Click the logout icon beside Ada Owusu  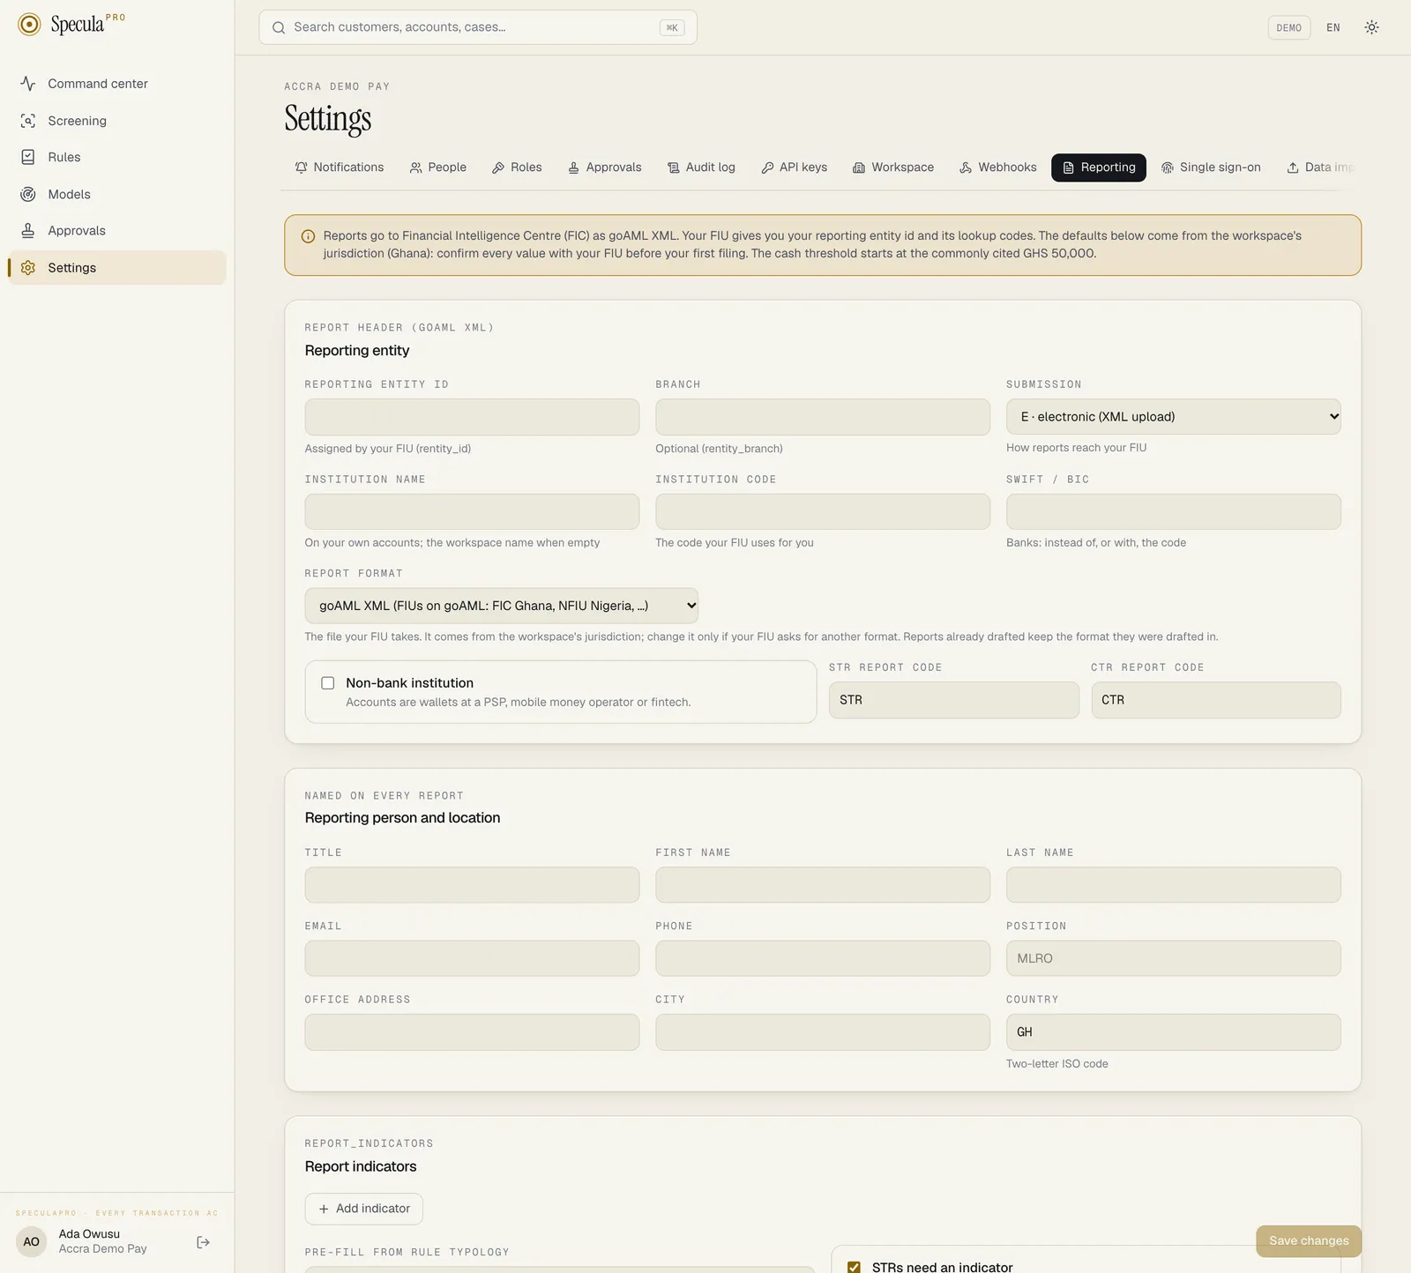[204, 1242]
